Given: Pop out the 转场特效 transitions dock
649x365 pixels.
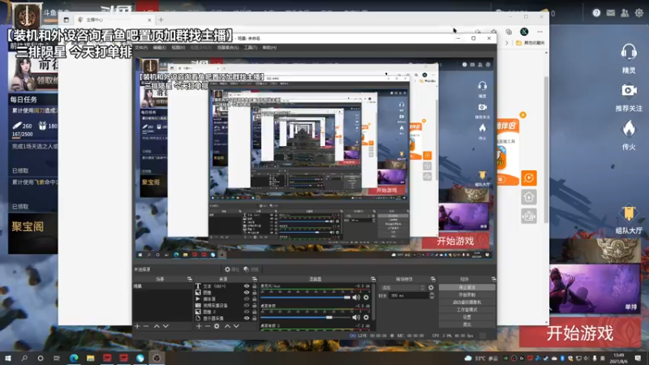Looking at the screenshot, I should pyautogui.click(x=433, y=279).
